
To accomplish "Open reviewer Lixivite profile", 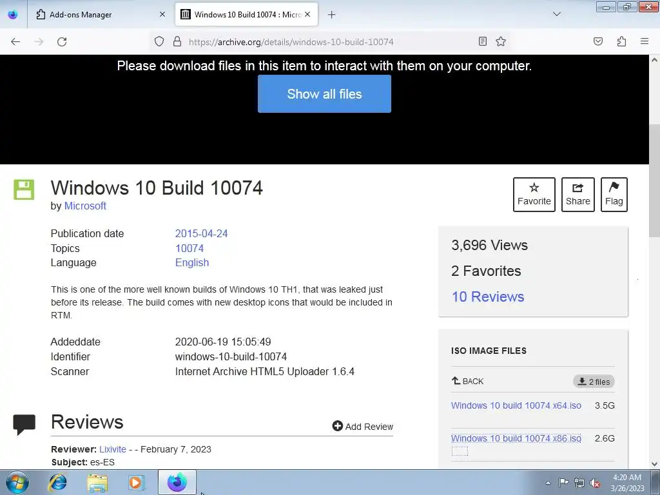I will [x=113, y=449].
